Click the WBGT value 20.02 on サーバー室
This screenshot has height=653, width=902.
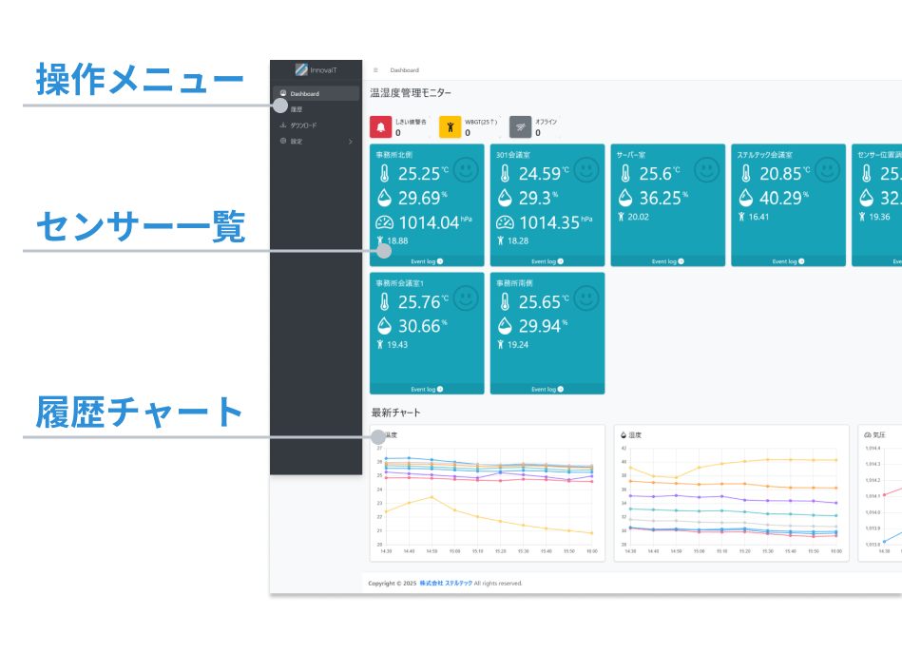(638, 217)
